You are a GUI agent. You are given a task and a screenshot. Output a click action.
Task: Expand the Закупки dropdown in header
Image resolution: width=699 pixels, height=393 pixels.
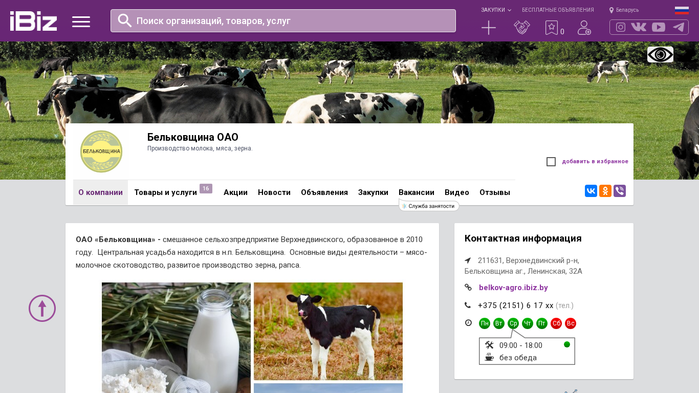coord(496,10)
